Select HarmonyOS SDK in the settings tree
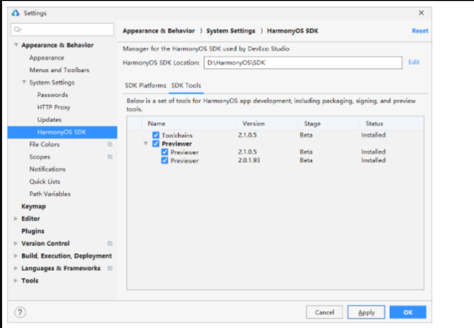This screenshot has height=328, width=474. pyautogui.click(x=62, y=132)
